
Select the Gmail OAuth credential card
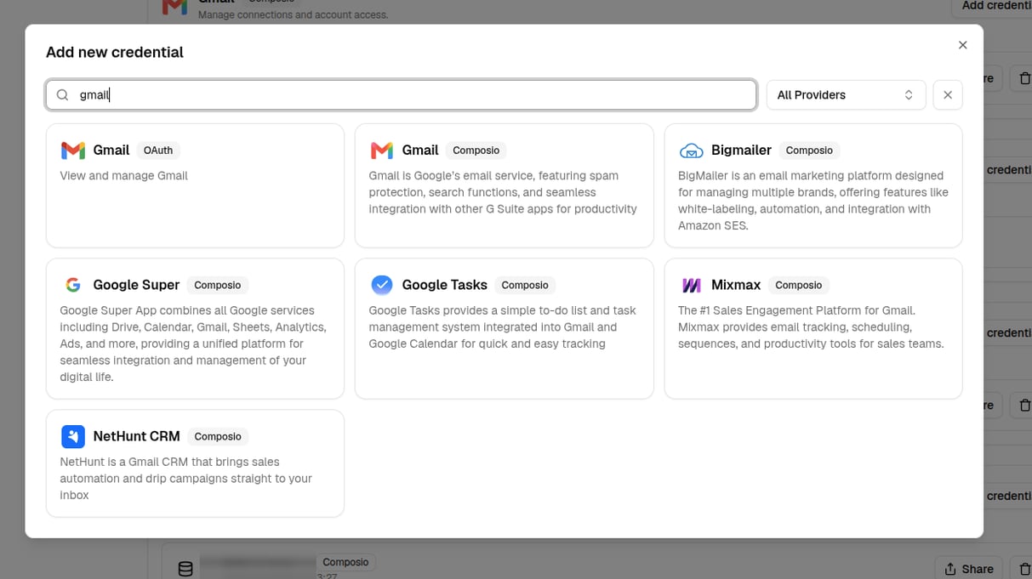click(195, 185)
